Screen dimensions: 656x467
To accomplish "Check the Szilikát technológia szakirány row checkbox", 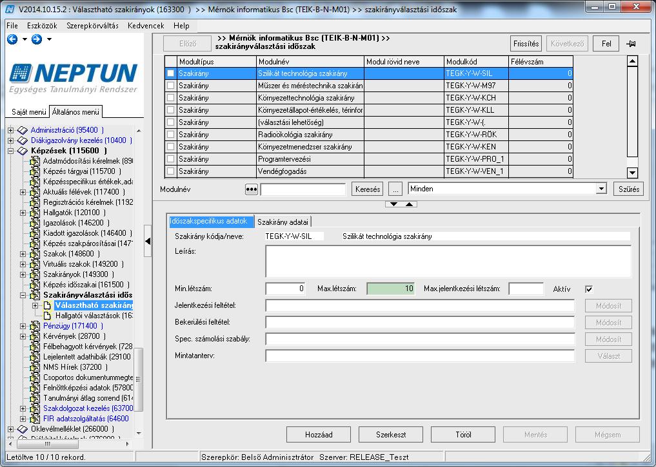I will pos(171,73).
